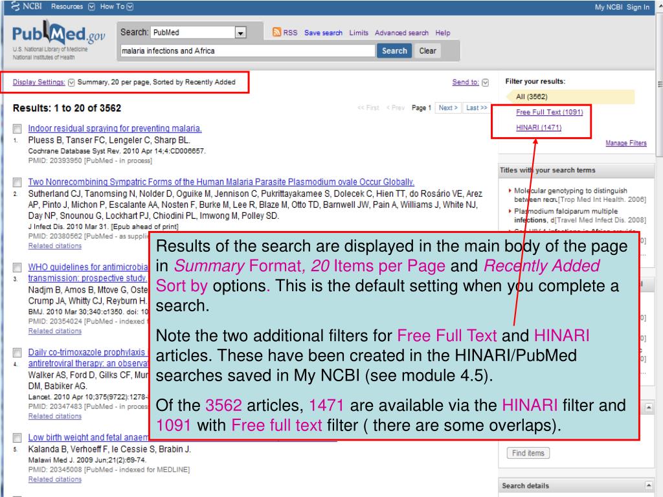Click the page vertical scrollbar
The image size is (663, 497).
coord(659,85)
